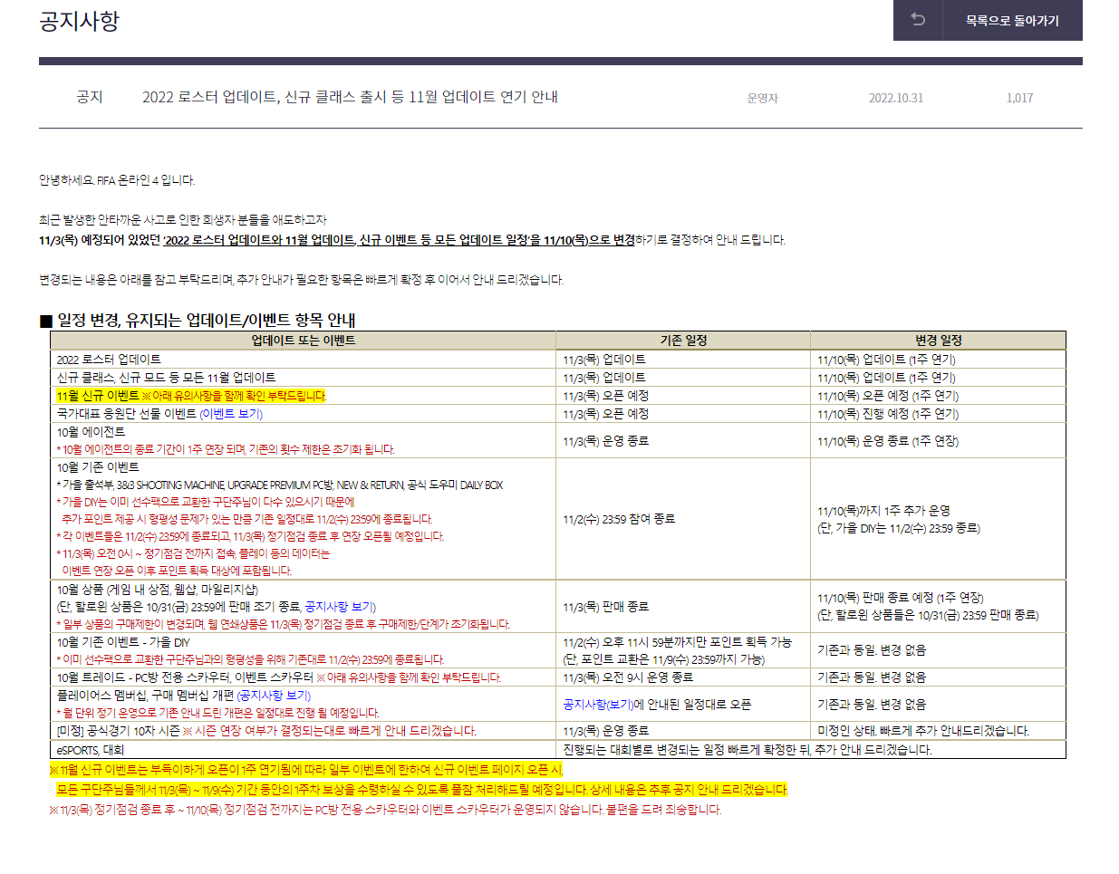The width and height of the screenshot is (1119, 874).
Task: Click the [미정] 공식경기 10차 시즌 cell
Action: 304,731
